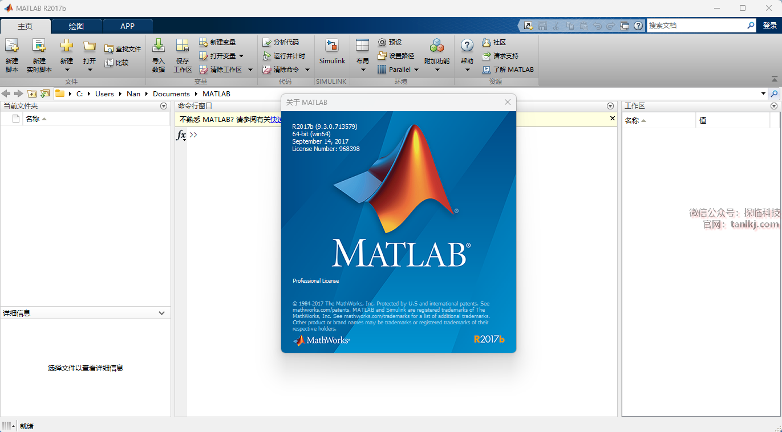Image resolution: width=782 pixels, height=432 pixels.
Task: Click the search documentation magnifier icon
Action: pyautogui.click(x=751, y=26)
